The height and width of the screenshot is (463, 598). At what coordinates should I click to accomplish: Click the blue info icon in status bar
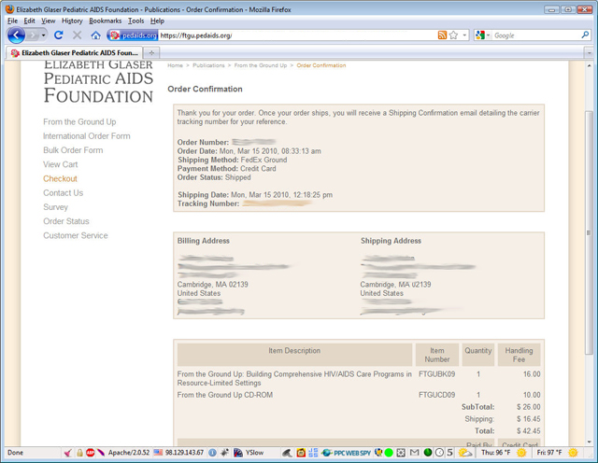[x=212, y=453]
